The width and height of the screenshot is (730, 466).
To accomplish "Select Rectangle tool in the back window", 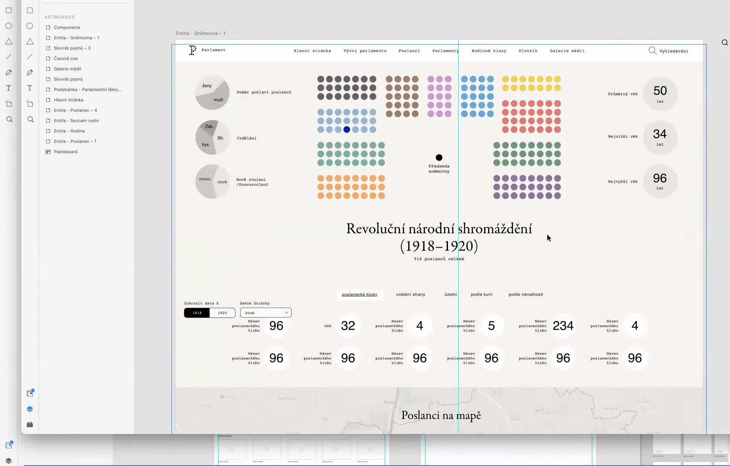I will 9,10.
